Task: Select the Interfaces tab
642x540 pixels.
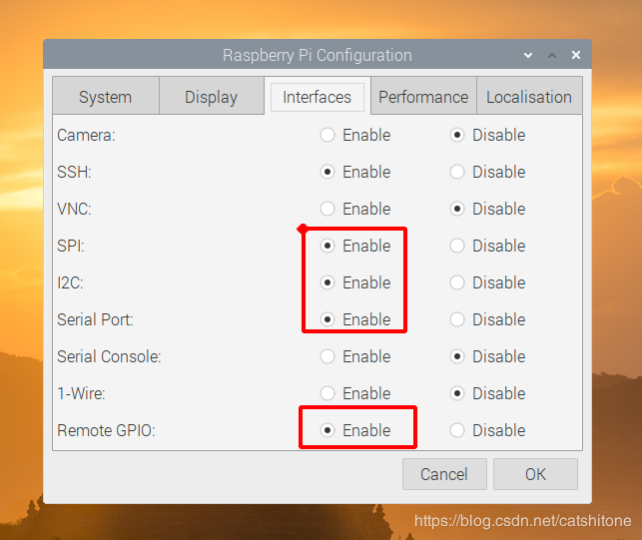Action: click(317, 97)
